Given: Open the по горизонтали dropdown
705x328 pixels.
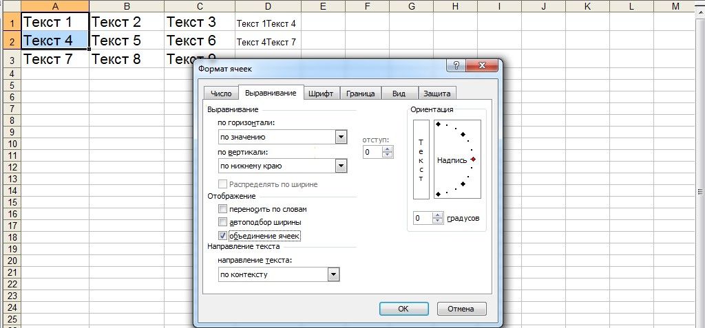Looking at the screenshot, I should [340, 137].
